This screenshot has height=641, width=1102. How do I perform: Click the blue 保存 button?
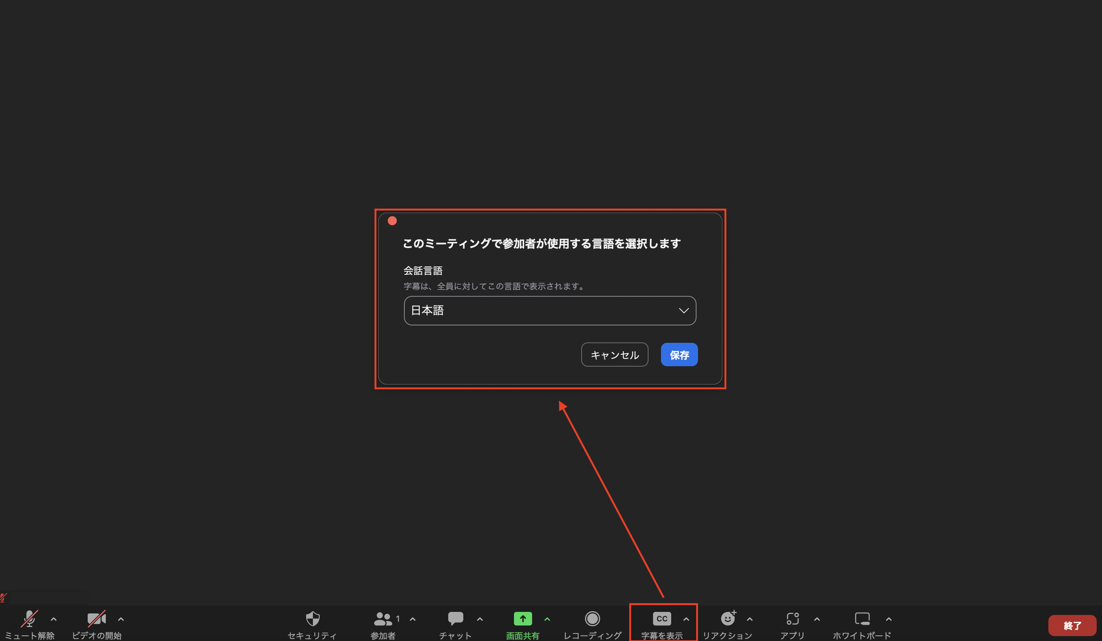[679, 355]
